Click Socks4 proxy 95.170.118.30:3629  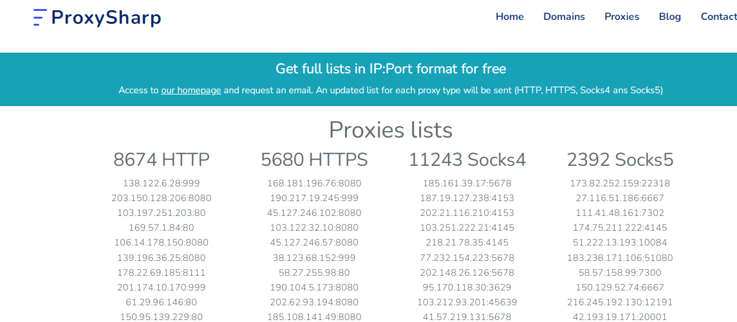point(467,287)
